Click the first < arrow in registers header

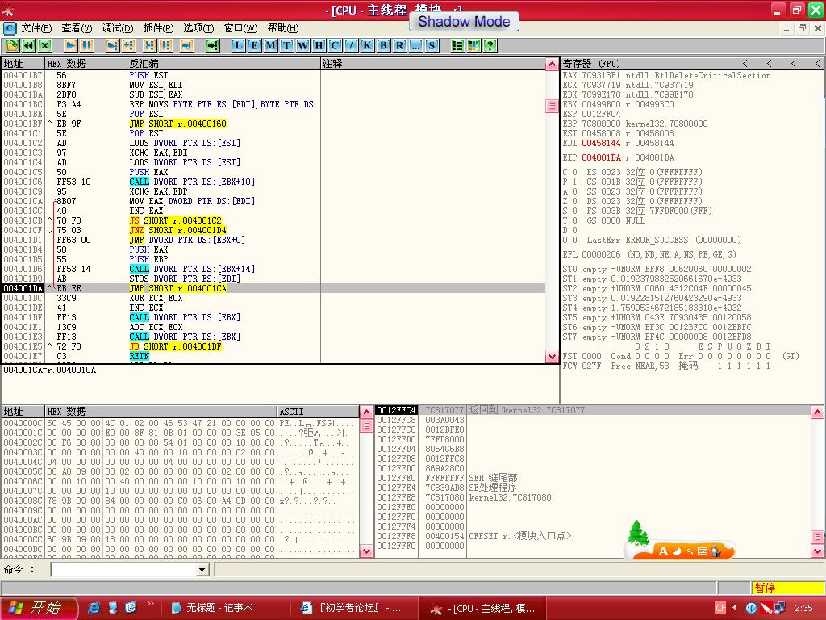745,63
